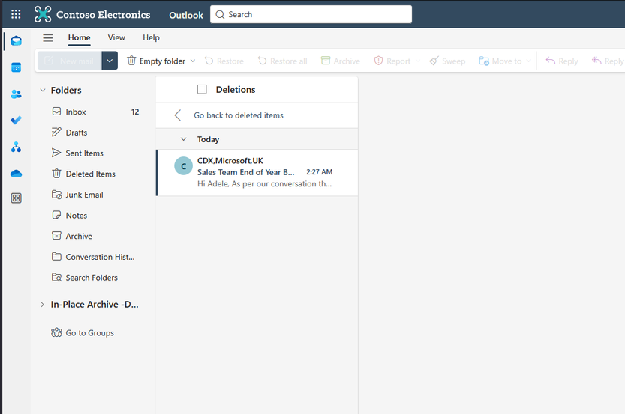This screenshot has width=625, height=414.
Task: Click the 2:27 AM timestamp
Action: click(x=320, y=172)
